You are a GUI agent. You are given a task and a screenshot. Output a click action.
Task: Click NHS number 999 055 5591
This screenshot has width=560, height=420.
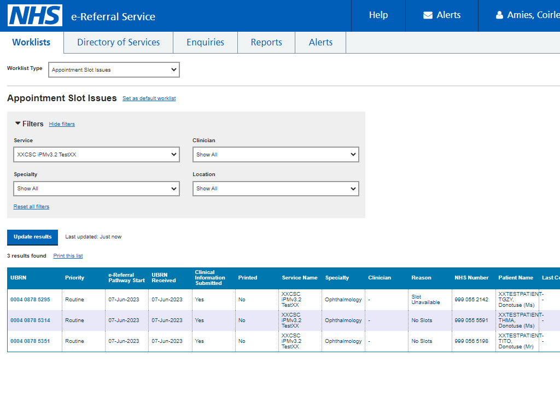(x=471, y=320)
